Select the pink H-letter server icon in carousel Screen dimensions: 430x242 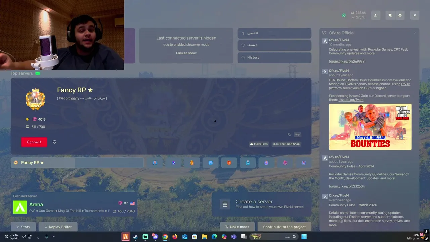[x=285, y=163]
